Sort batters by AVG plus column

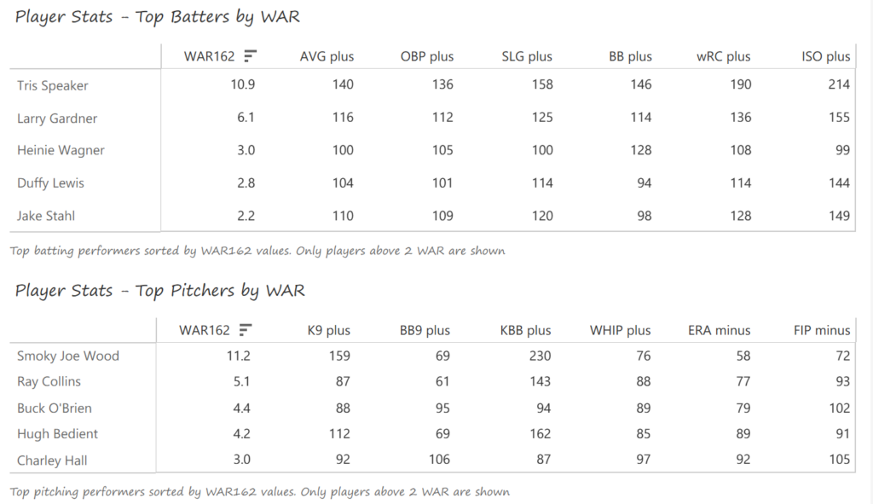click(327, 57)
